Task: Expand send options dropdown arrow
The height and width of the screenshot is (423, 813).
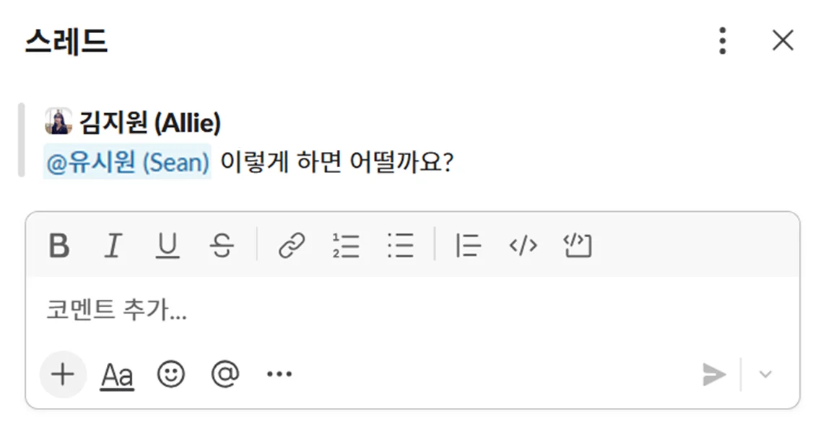Action: 766,375
